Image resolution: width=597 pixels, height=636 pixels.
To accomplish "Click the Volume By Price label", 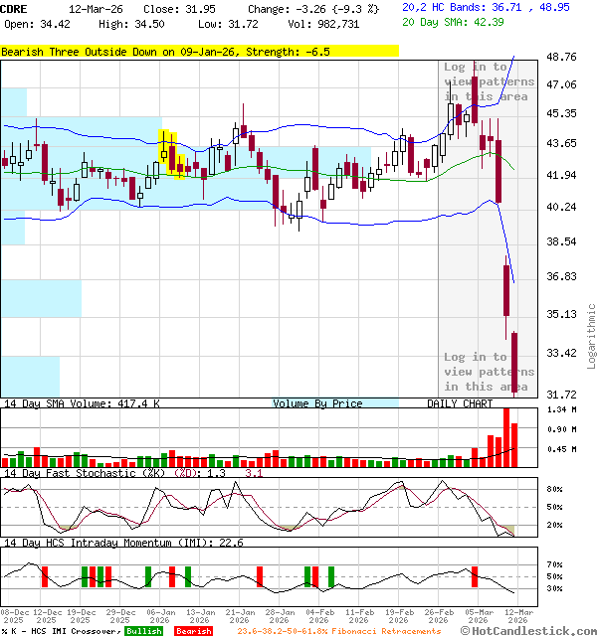I will pyautogui.click(x=317, y=403).
